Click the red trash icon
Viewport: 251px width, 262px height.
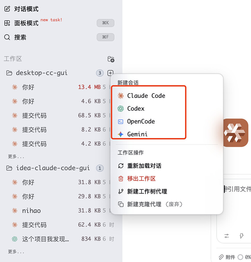121,179
